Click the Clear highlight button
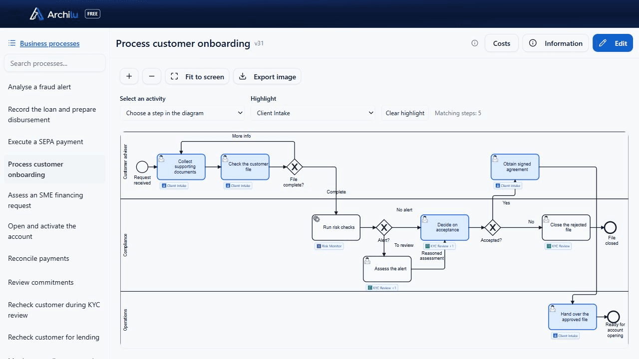 [x=405, y=113]
